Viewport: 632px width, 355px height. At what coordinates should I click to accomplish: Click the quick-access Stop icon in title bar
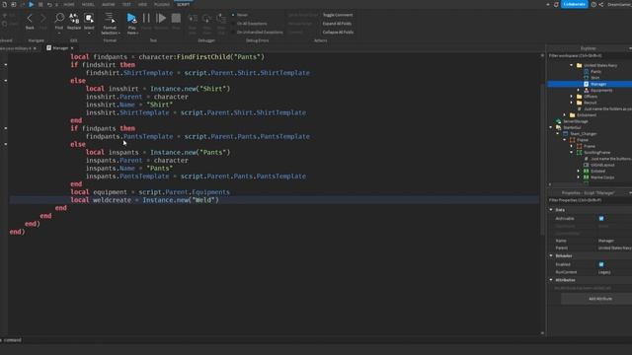coord(40,4)
